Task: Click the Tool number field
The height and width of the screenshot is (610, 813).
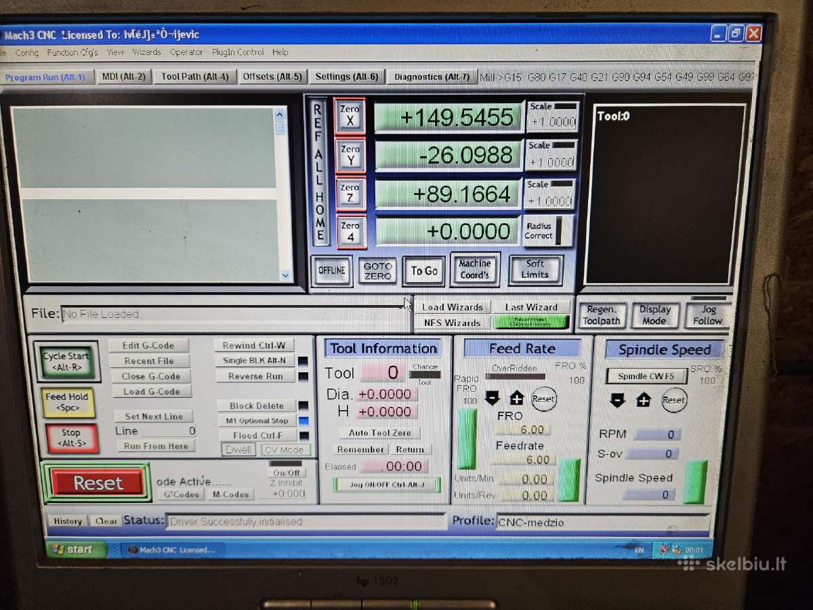Action: [x=382, y=373]
